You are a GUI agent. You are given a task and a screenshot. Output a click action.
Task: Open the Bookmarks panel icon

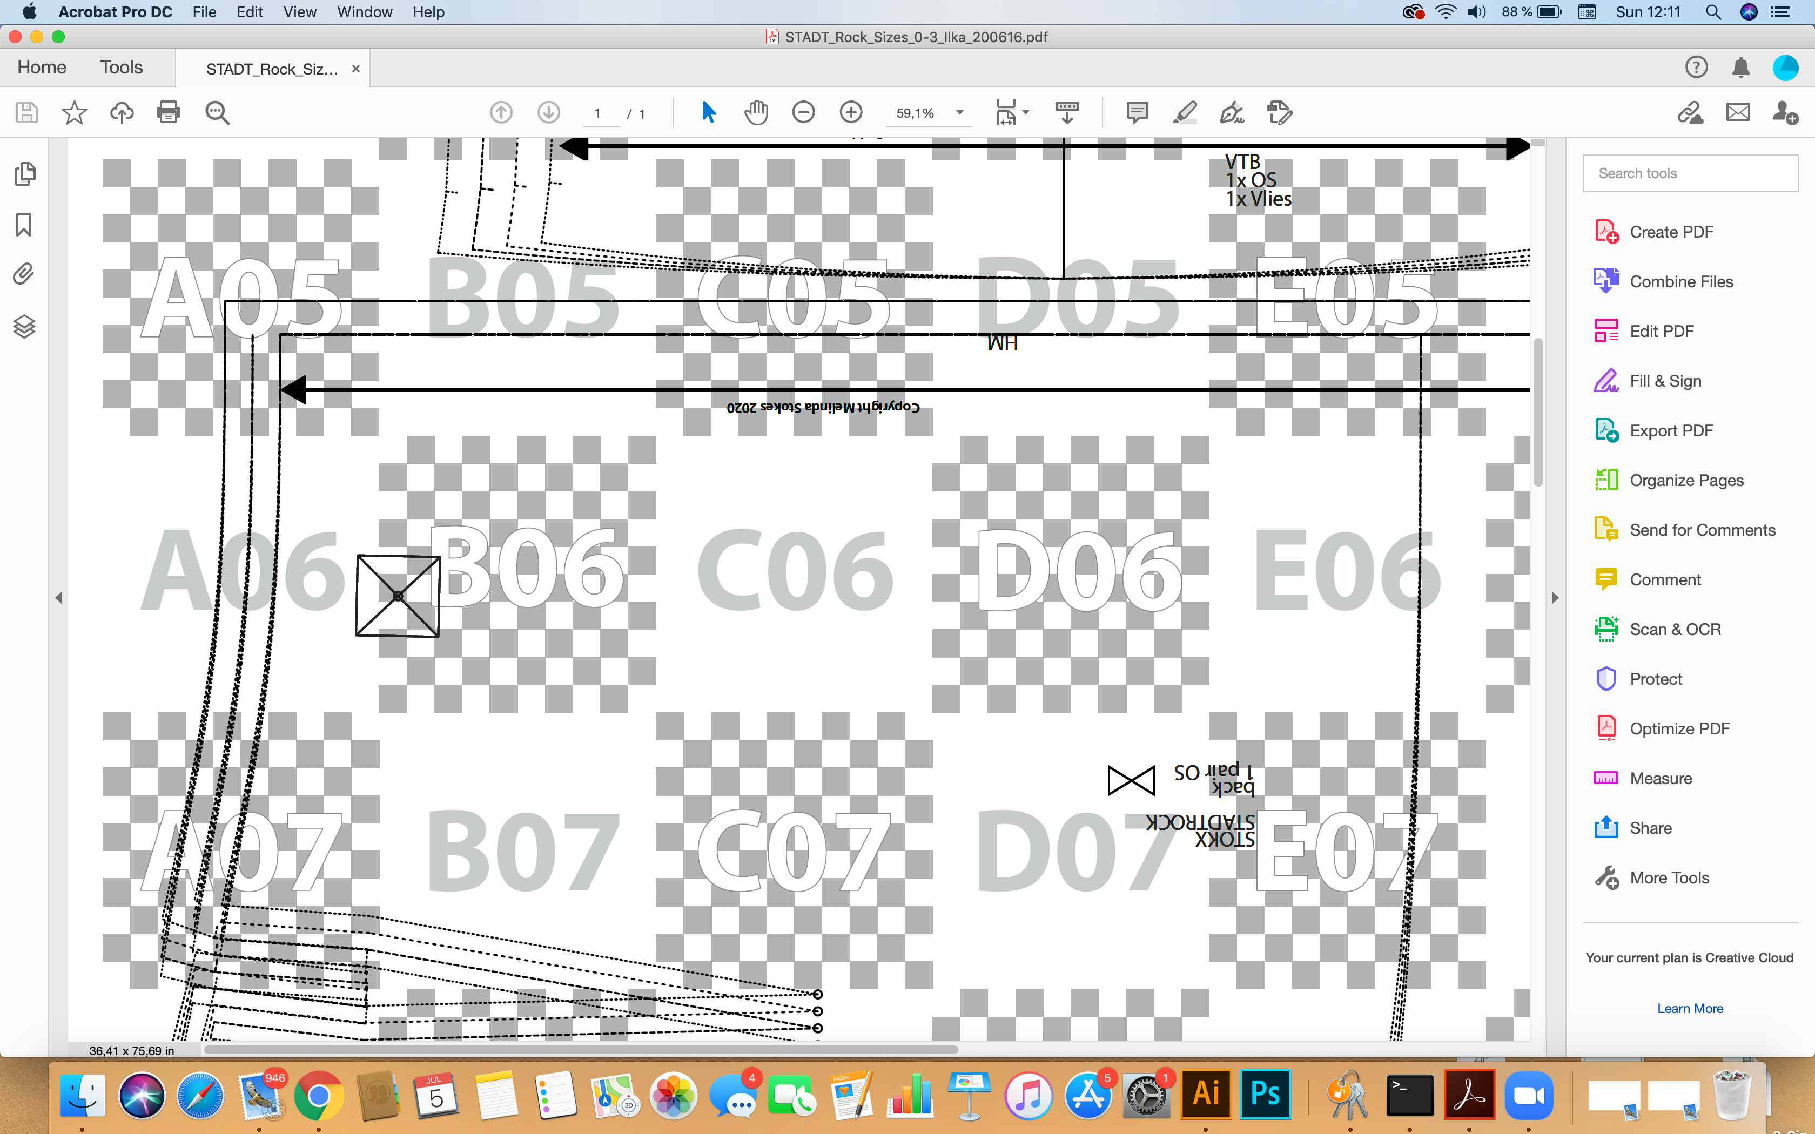[x=24, y=224]
